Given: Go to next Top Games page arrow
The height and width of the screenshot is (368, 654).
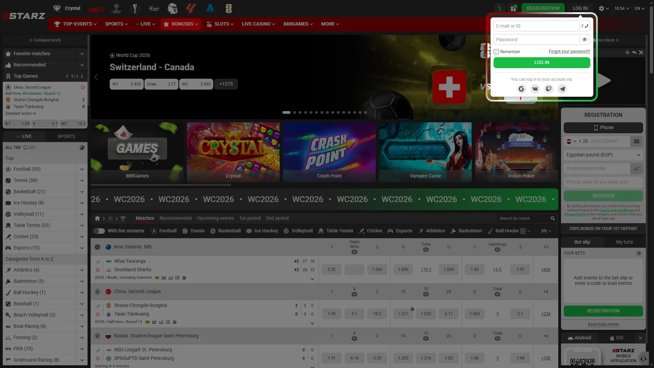Looking at the screenshot, I should click(82, 76).
